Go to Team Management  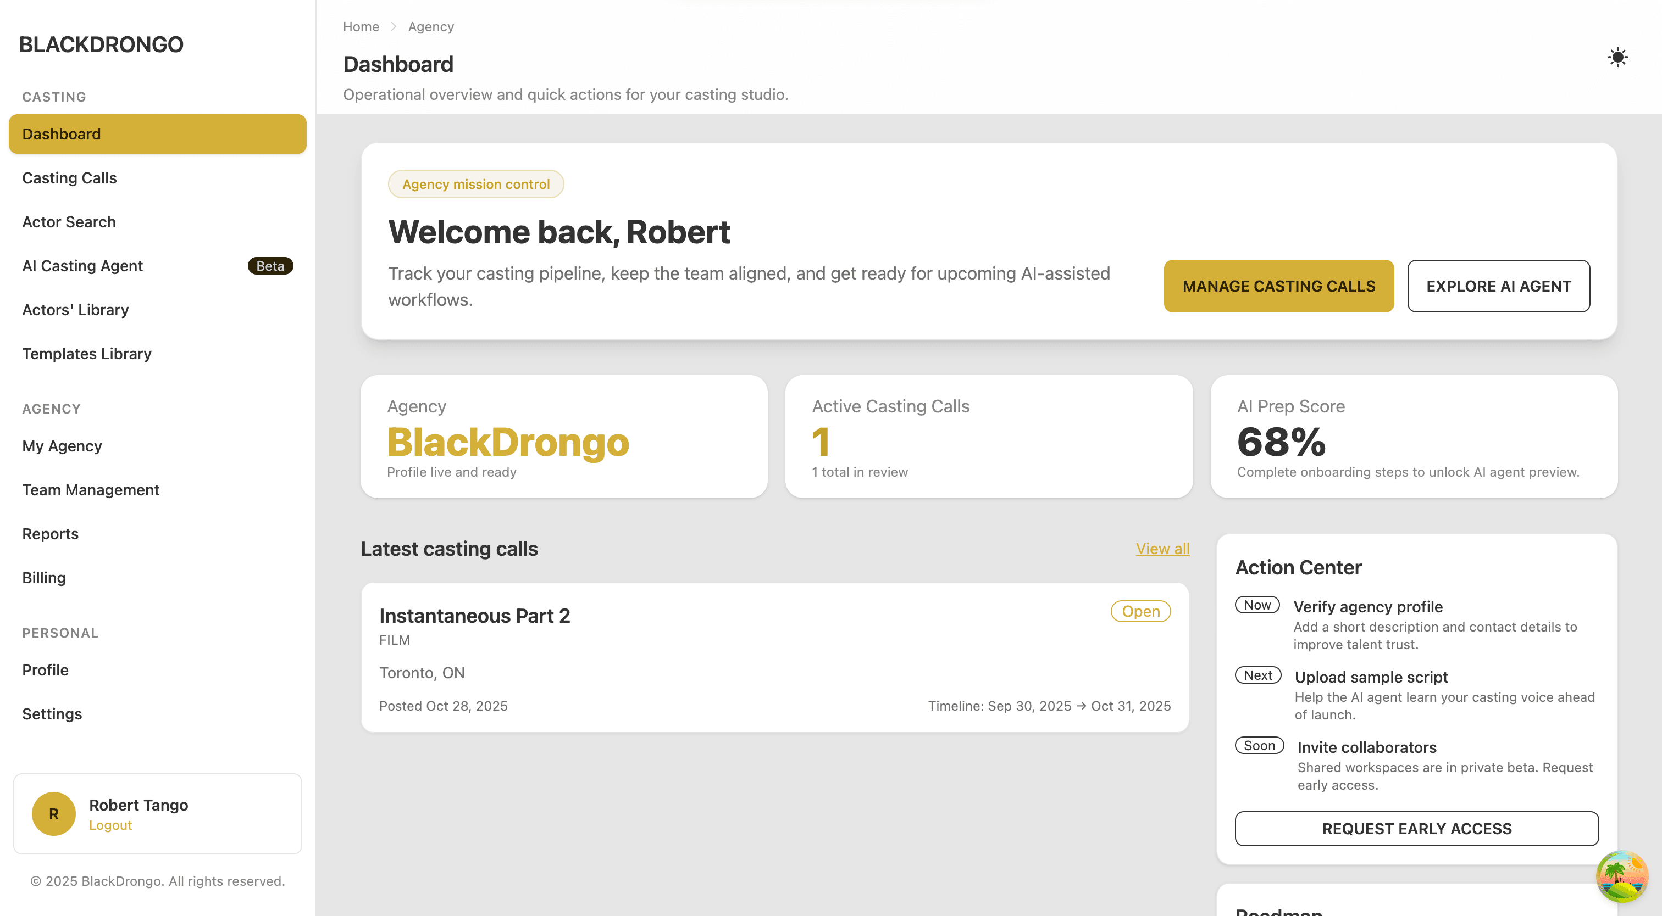tap(90, 490)
